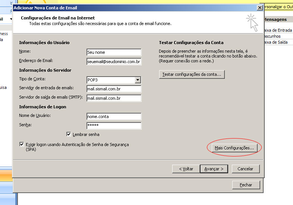Image resolution: width=293 pixels, height=205 pixels.
Task: Click the Mensagens header in Outlook window
Action: (x=275, y=19)
